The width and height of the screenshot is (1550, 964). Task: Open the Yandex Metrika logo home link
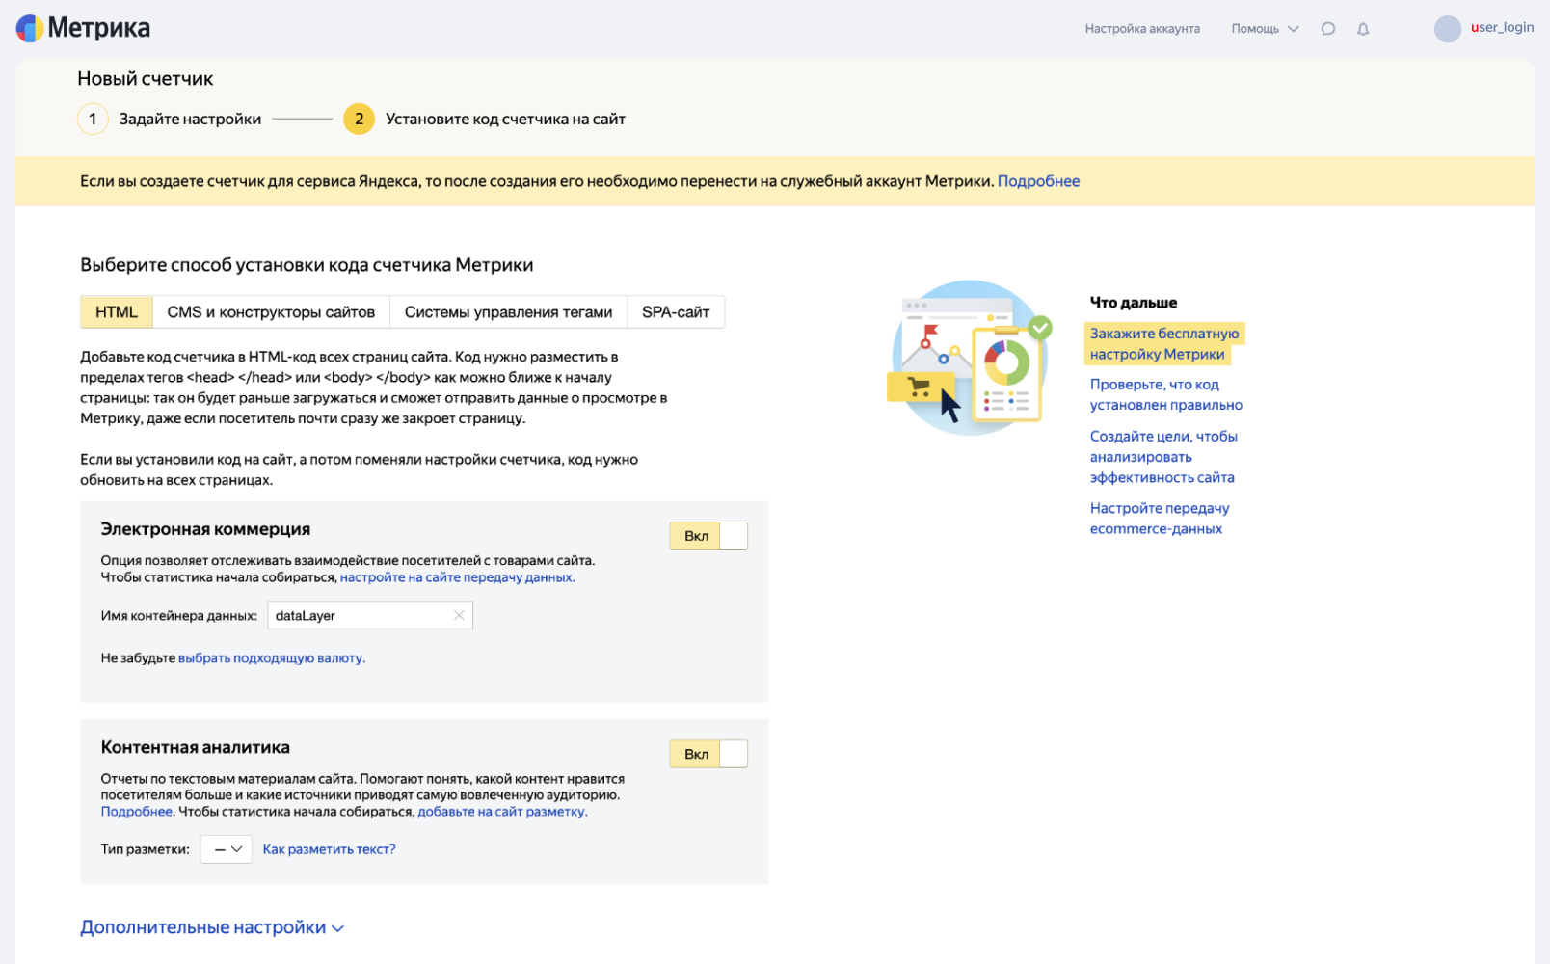click(x=83, y=28)
